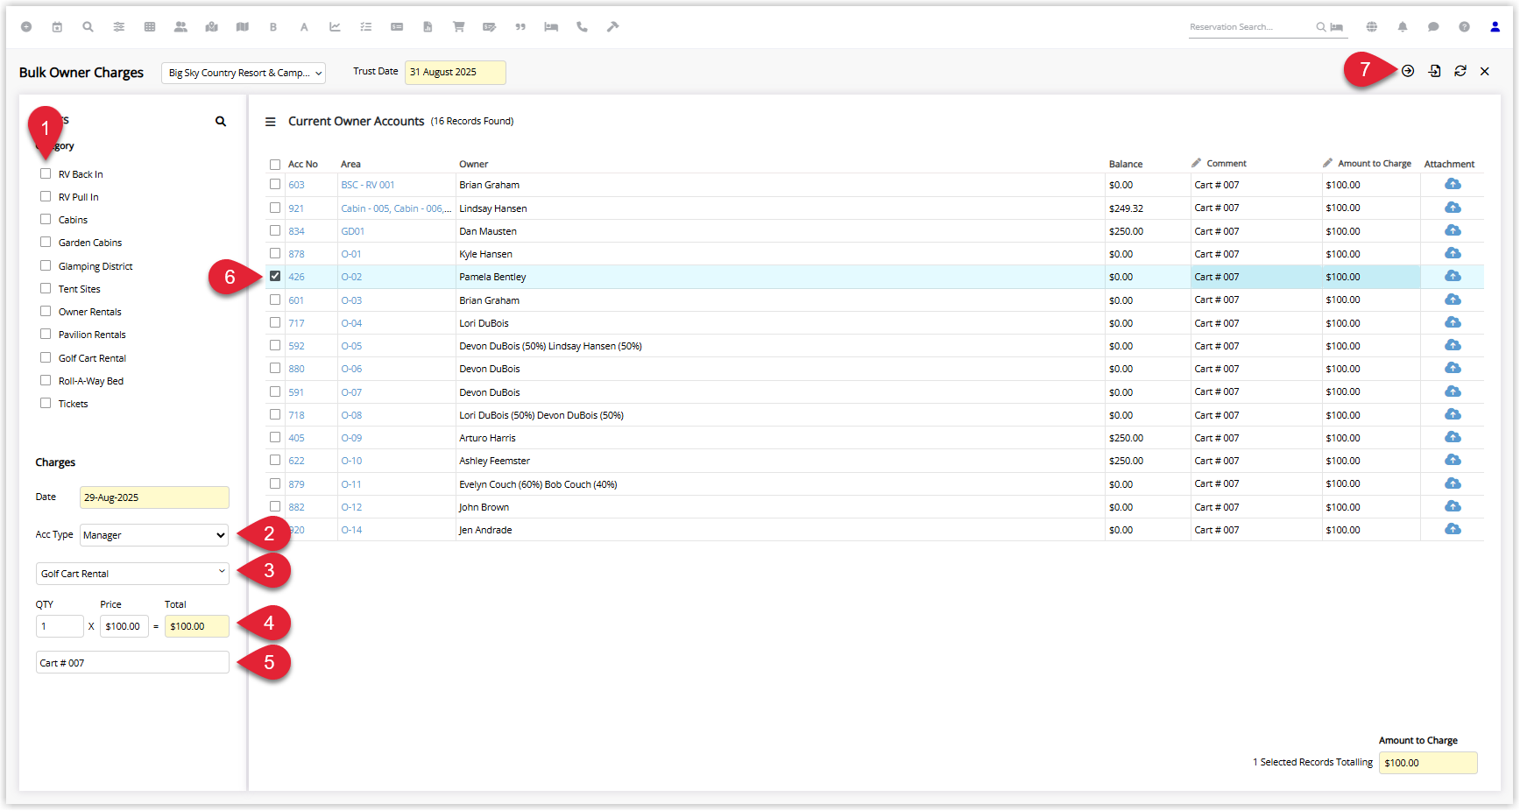The height and width of the screenshot is (811, 1520).
Task: Click the pencil icon beside Comment header
Action: coord(1197,163)
